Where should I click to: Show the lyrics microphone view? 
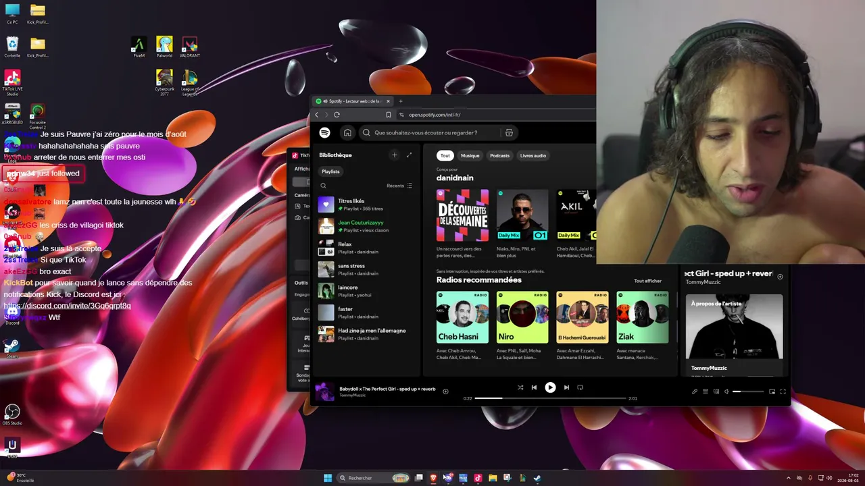695,391
